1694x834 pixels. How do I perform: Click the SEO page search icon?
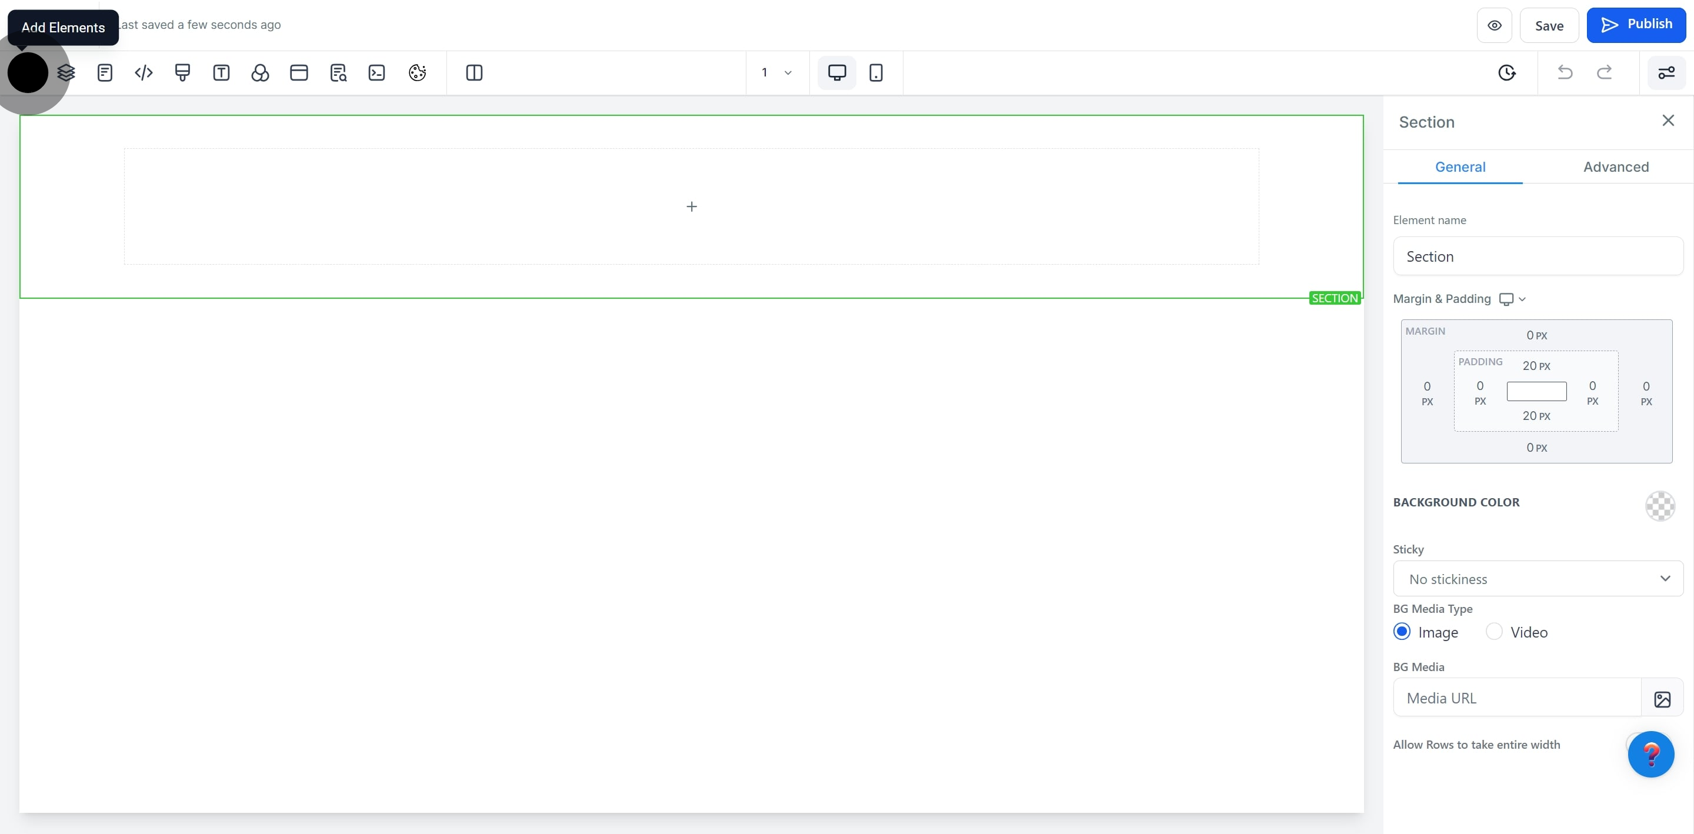tap(338, 72)
